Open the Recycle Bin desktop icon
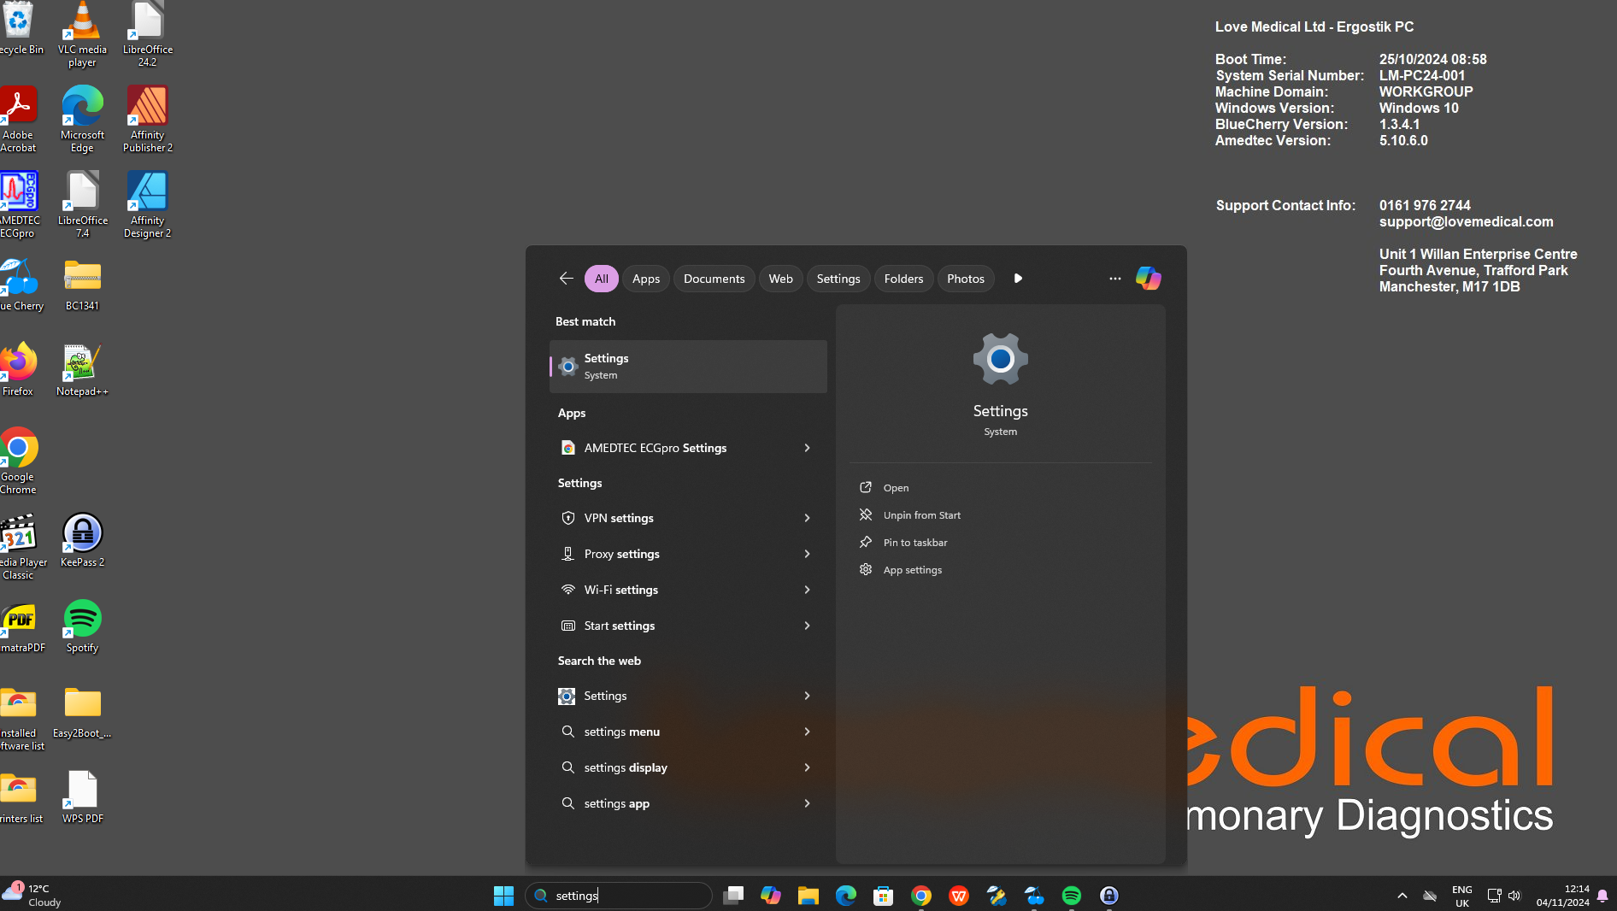Image resolution: width=1617 pixels, height=911 pixels. coord(19,27)
